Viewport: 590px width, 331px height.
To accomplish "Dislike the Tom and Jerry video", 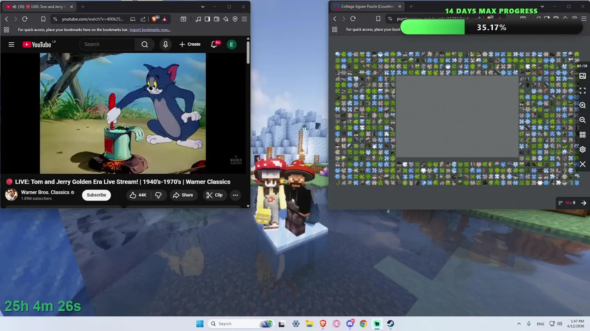I will 158,195.
